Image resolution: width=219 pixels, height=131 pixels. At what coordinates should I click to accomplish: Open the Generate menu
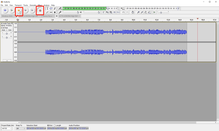(33, 5)
